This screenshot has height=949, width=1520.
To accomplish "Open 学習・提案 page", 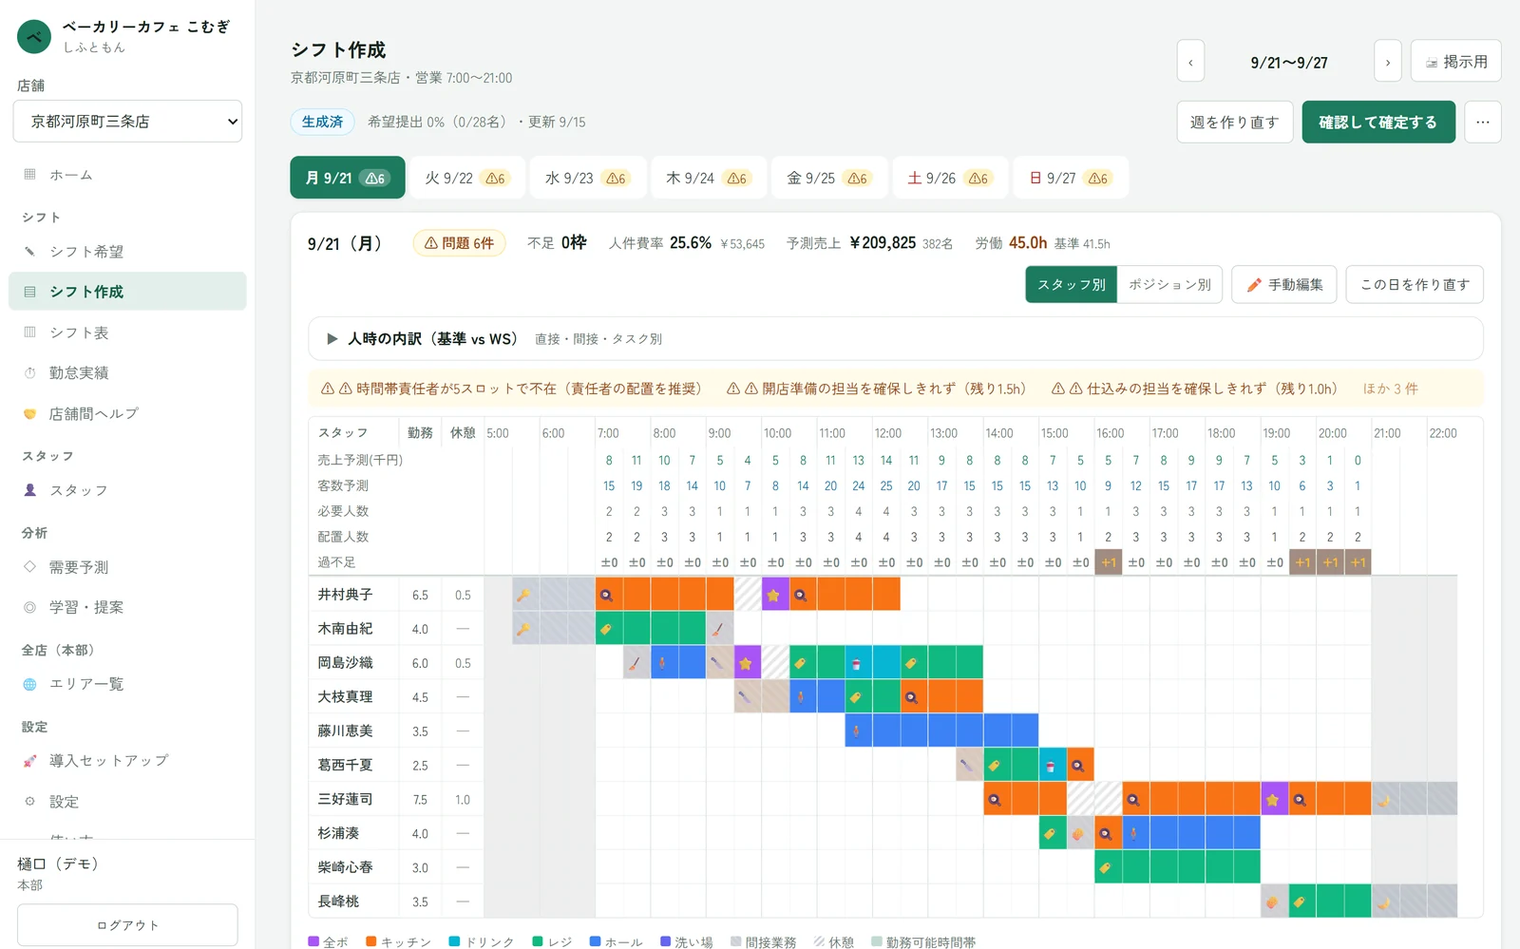I will pos(127,607).
